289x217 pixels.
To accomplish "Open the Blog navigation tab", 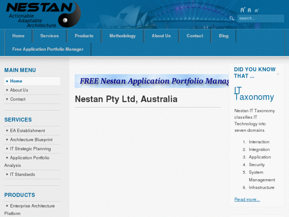I will click(x=223, y=36).
